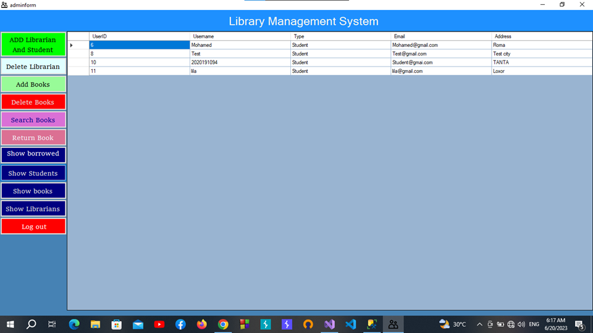This screenshot has height=333, width=593.
Task: Click the Username column header
Action: coord(240,36)
